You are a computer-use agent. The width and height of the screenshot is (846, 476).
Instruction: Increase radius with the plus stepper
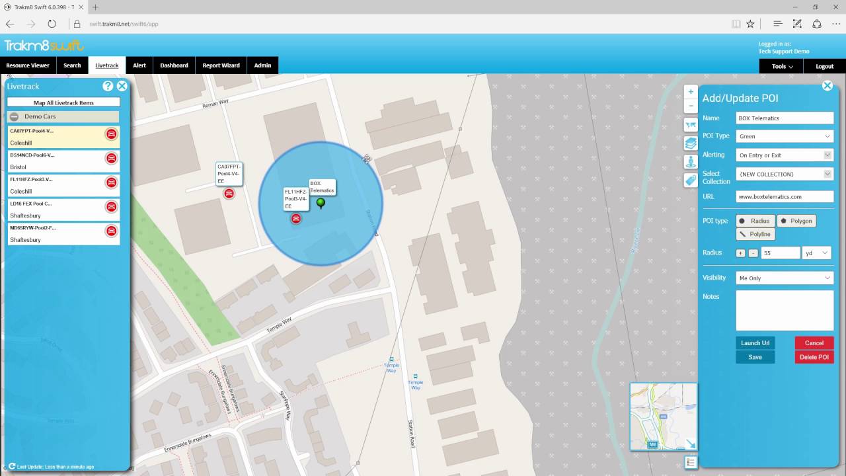740,253
